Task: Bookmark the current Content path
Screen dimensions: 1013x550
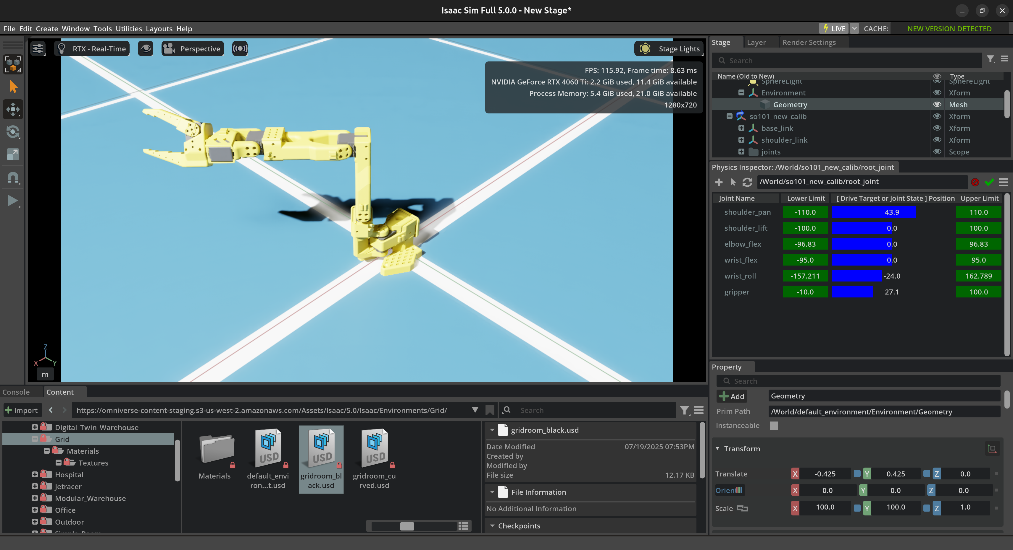Action: [490, 410]
